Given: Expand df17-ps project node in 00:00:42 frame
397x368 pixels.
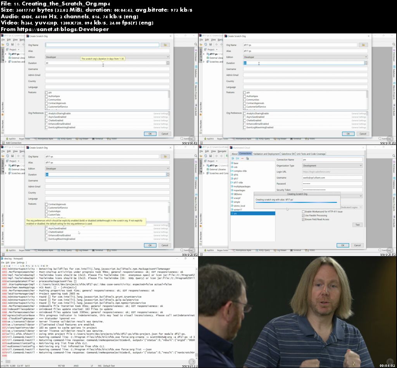Looking at the screenshot, I should pos(6,54).
